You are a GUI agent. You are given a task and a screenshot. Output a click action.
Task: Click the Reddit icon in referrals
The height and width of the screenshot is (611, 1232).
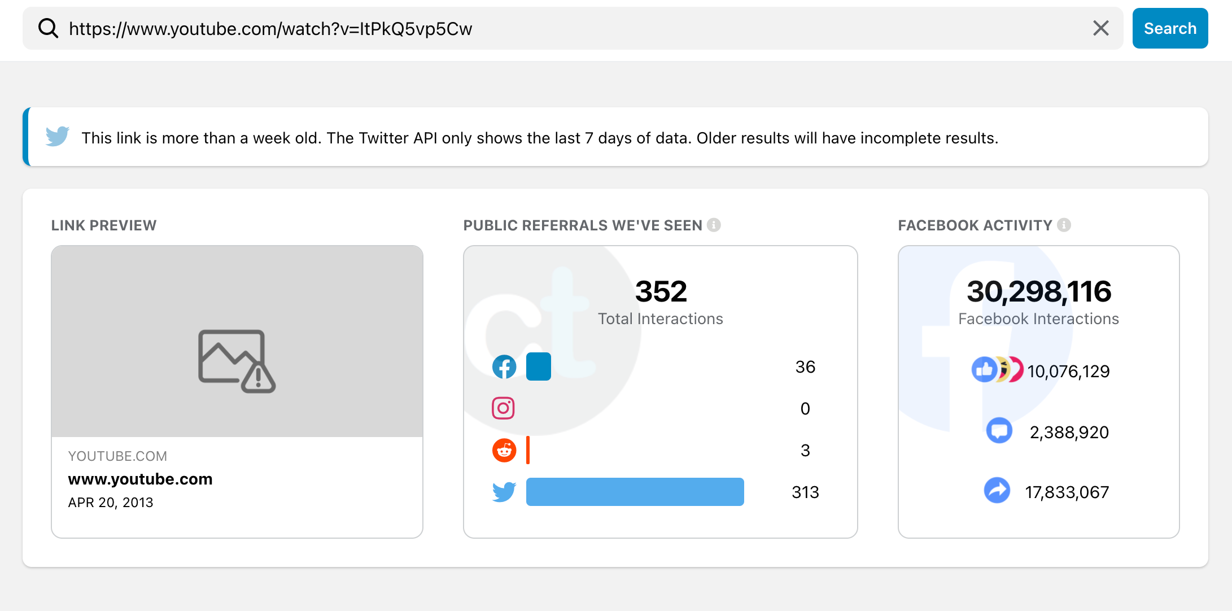click(504, 450)
